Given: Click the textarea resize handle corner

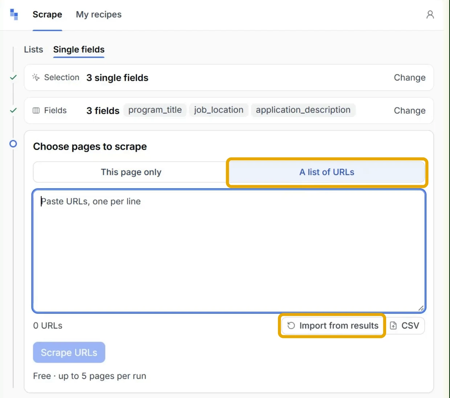Looking at the screenshot, I should tap(421, 308).
